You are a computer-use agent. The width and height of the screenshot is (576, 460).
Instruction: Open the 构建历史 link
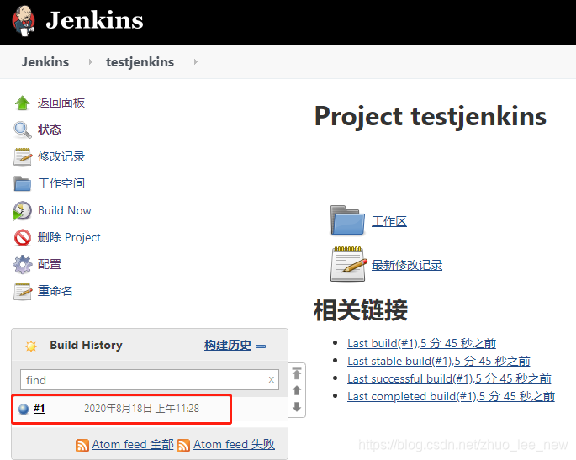[228, 346]
